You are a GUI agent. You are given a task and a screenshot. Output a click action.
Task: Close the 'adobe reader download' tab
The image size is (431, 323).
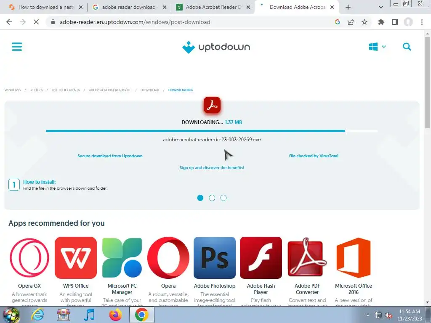[165, 7]
